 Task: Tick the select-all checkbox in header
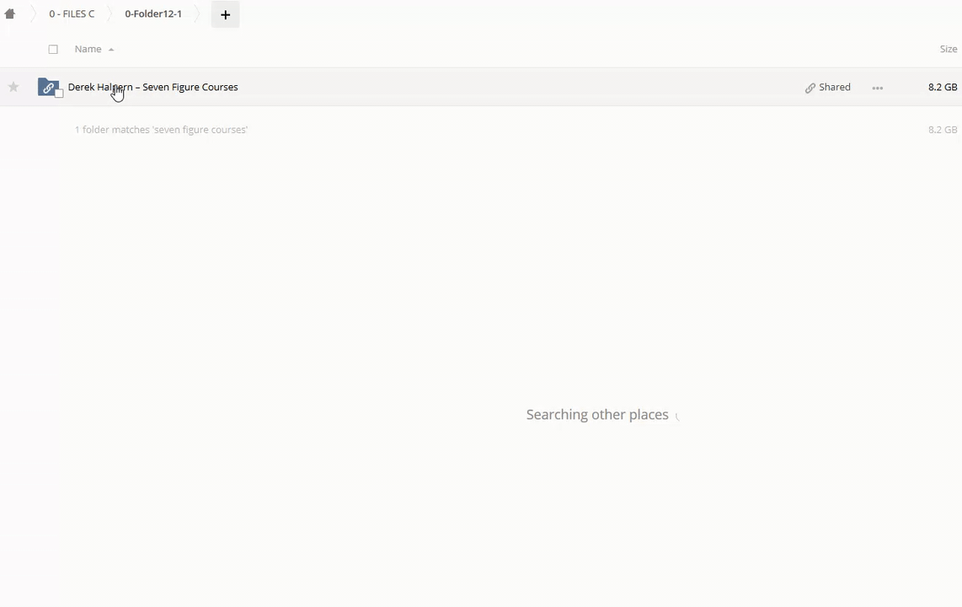[53, 49]
